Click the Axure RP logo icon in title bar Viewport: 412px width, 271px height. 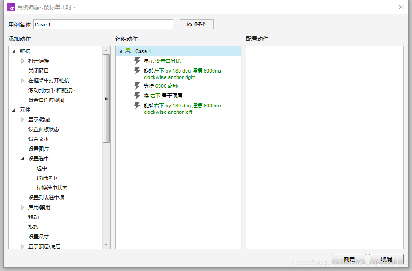point(11,7)
